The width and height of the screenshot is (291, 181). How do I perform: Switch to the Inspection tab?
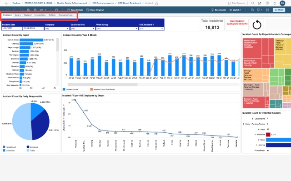click(40, 15)
